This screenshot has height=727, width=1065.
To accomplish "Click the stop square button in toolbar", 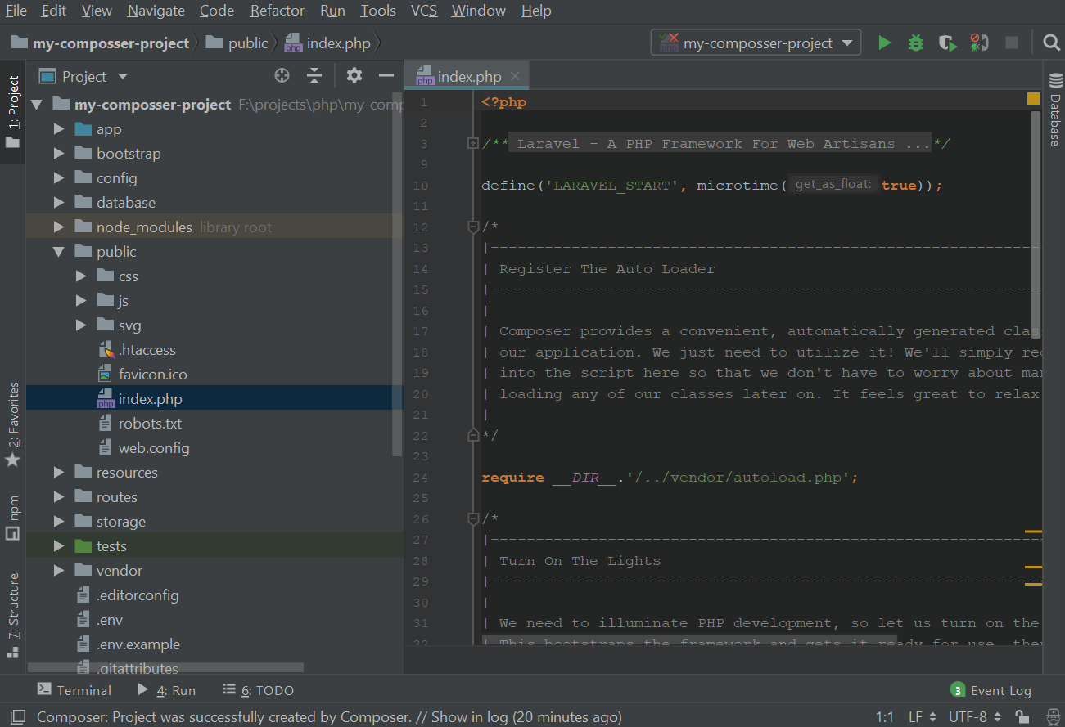I will pyautogui.click(x=1012, y=43).
